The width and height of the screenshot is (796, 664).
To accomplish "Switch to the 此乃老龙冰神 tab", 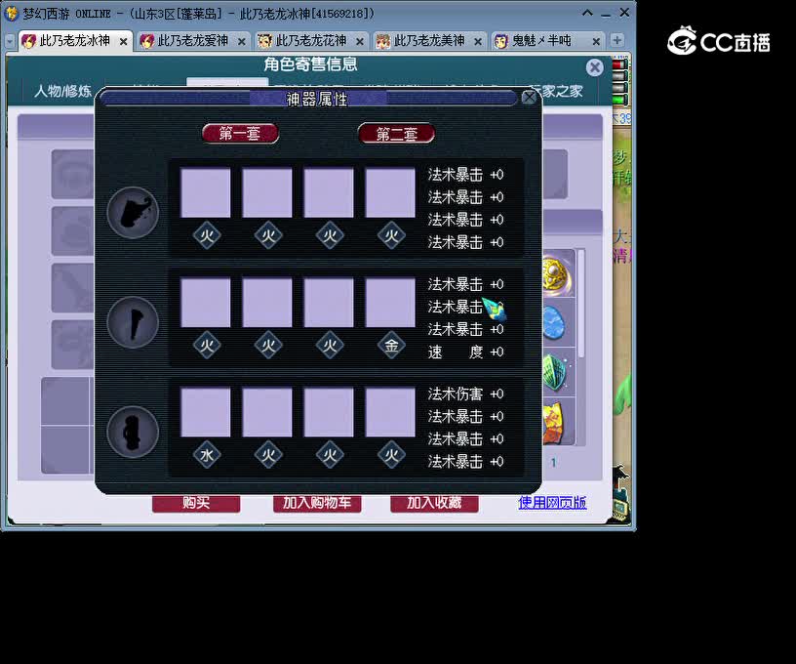I will click(75, 41).
